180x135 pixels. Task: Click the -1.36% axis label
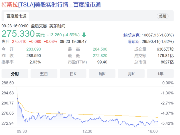point(167,93)
